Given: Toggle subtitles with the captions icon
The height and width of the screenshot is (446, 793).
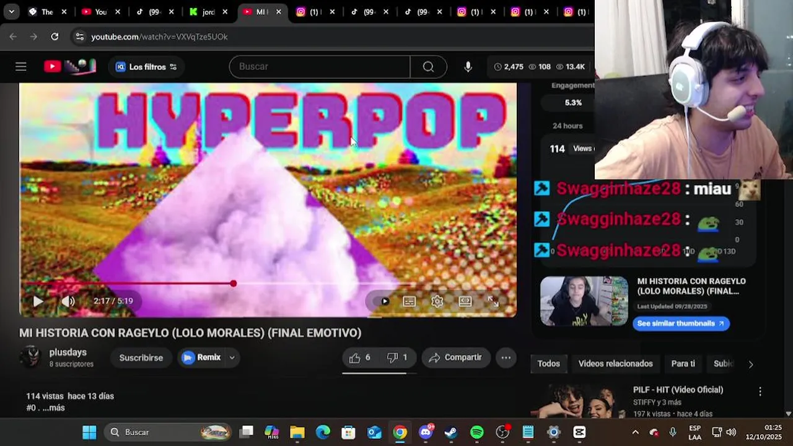Looking at the screenshot, I should [409, 301].
